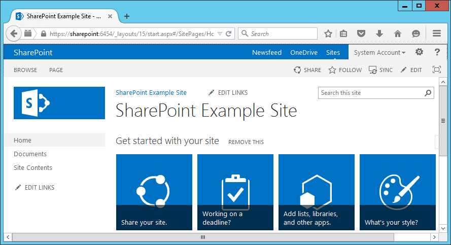Click the horizontal scrollbar thumb

tap(203, 237)
